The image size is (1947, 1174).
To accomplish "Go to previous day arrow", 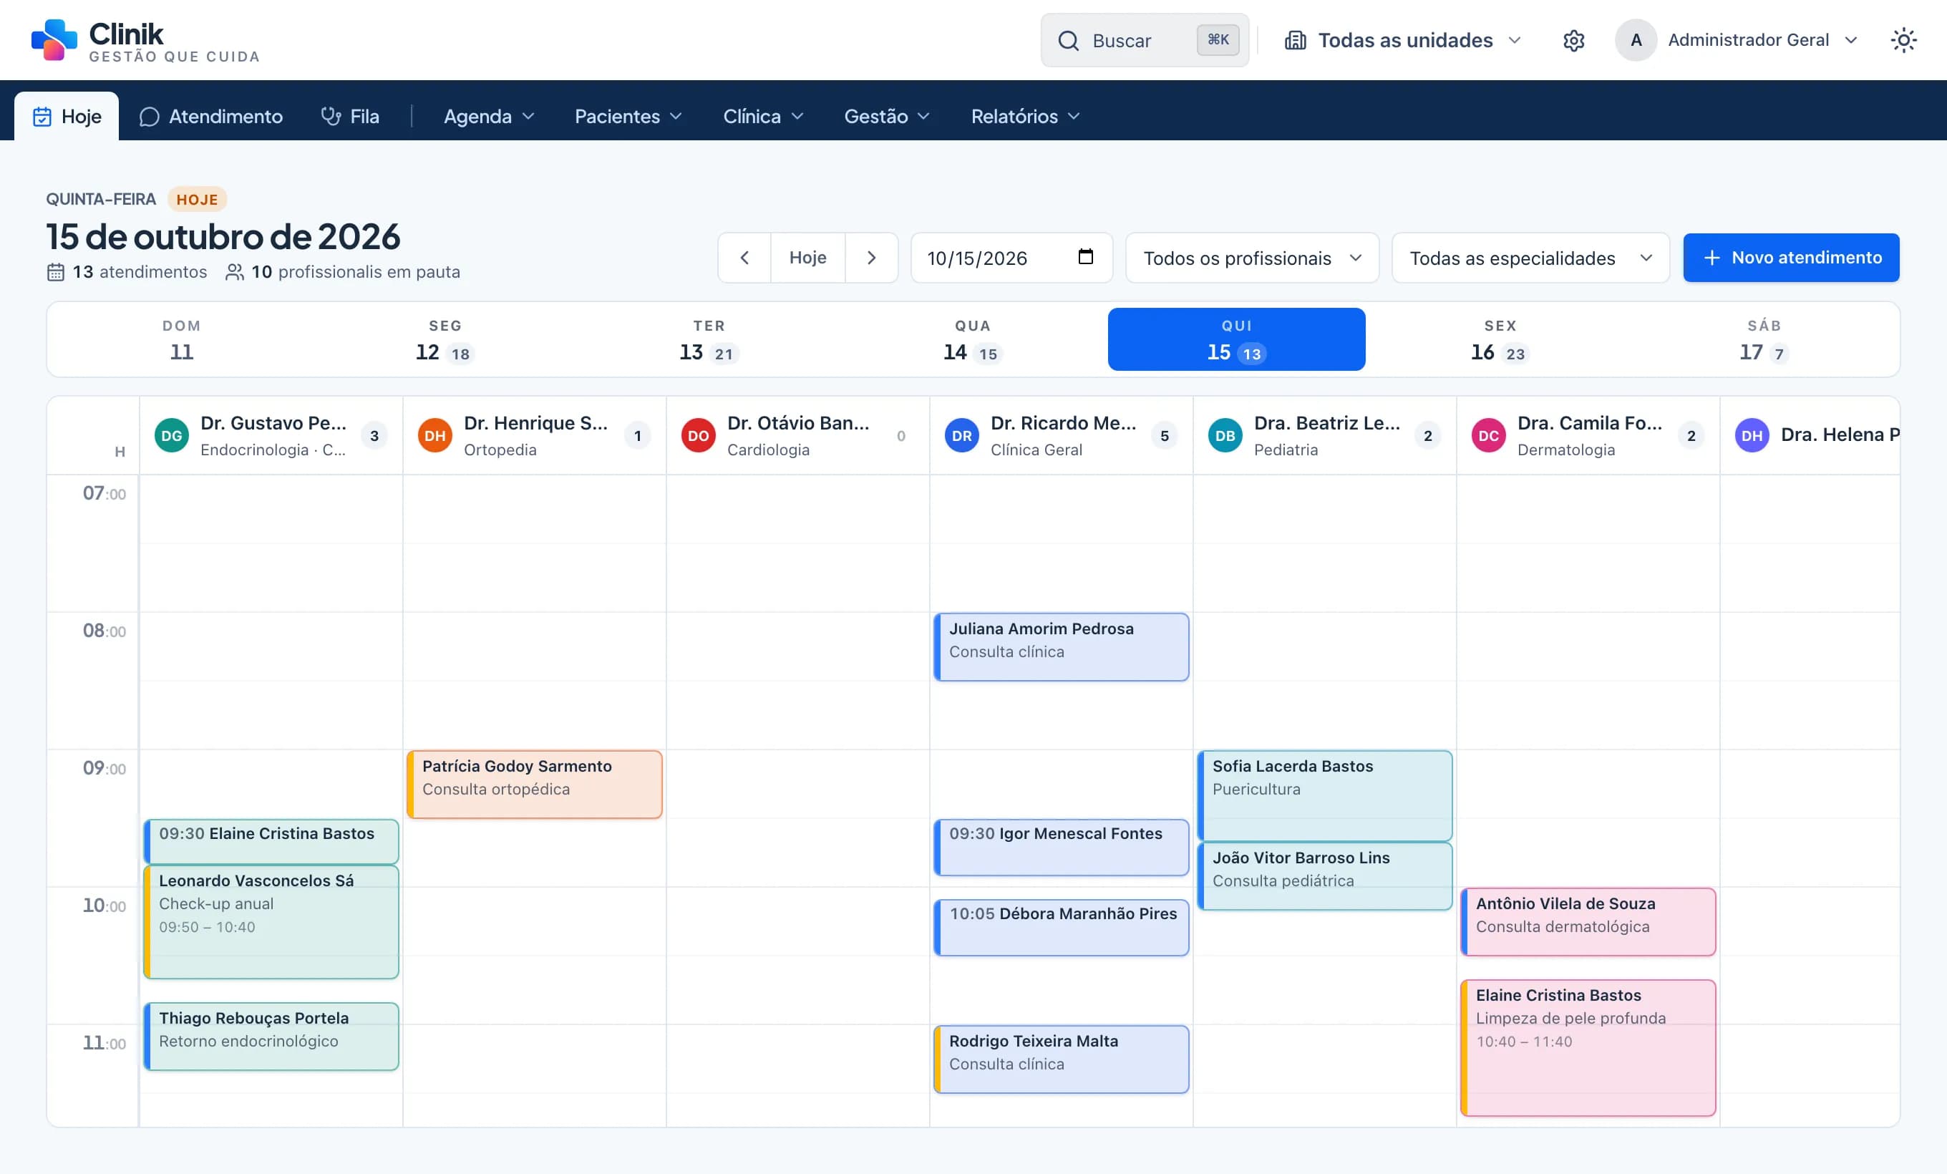I will [744, 258].
